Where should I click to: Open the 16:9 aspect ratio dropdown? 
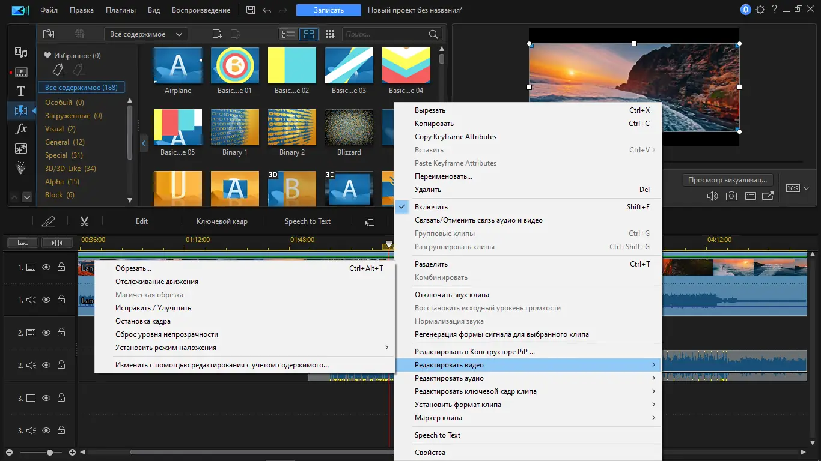798,188
